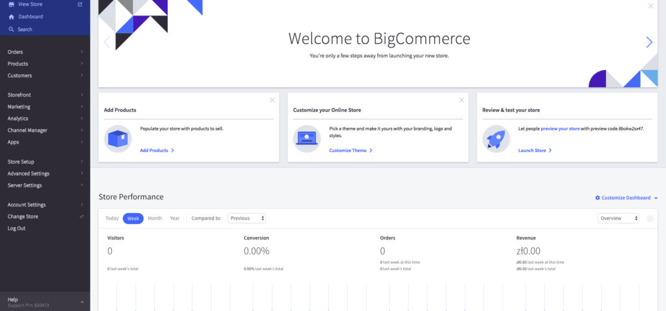
Task: Click the Customize Theme link
Action: pyautogui.click(x=351, y=150)
